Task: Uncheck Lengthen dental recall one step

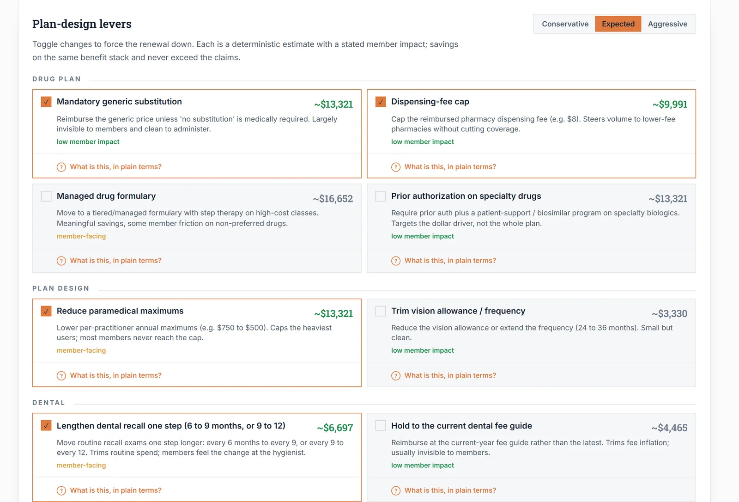Action: [46, 426]
